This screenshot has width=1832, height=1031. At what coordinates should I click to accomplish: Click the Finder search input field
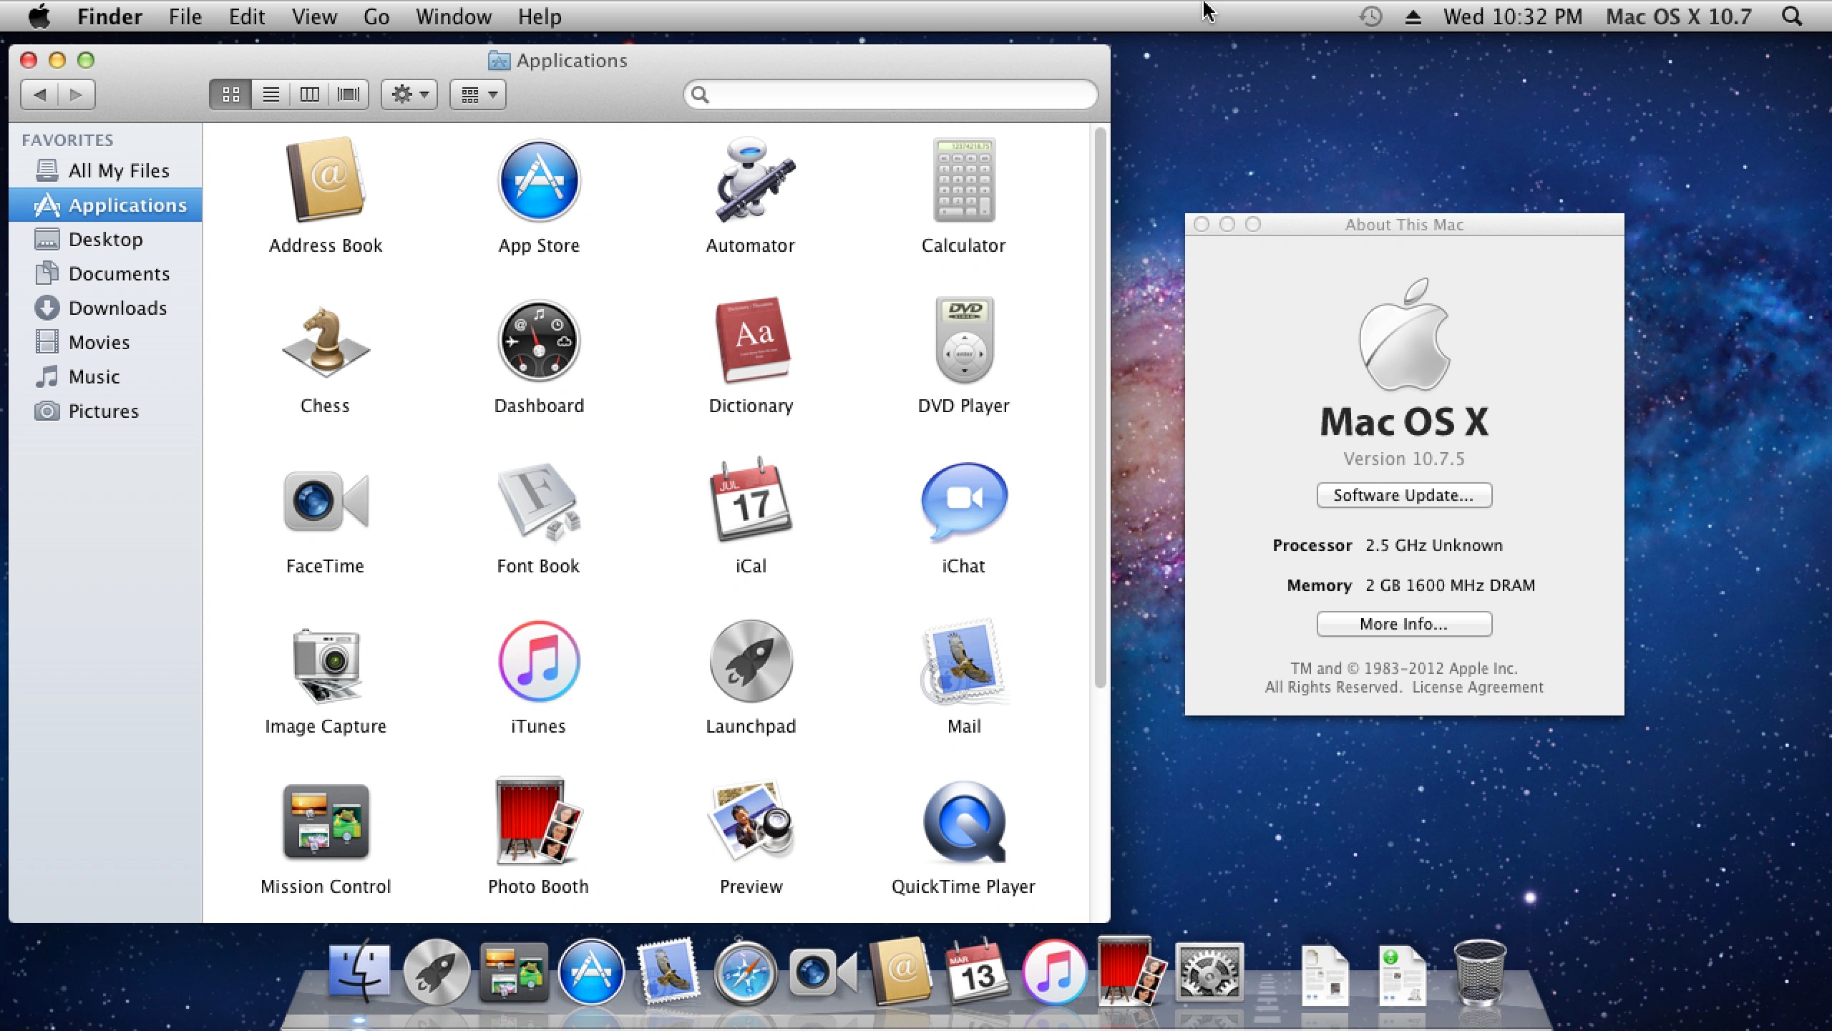click(x=895, y=93)
